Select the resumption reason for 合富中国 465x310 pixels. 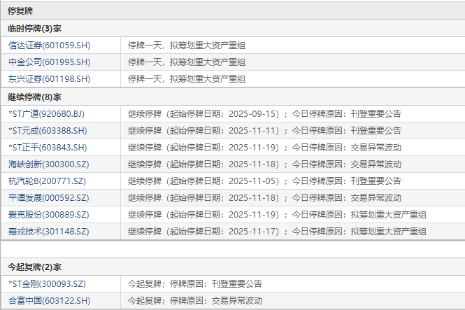[195, 300]
